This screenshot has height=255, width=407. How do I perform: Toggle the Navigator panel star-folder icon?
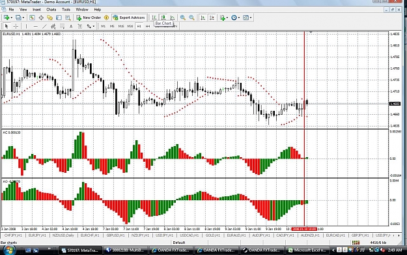(50, 18)
